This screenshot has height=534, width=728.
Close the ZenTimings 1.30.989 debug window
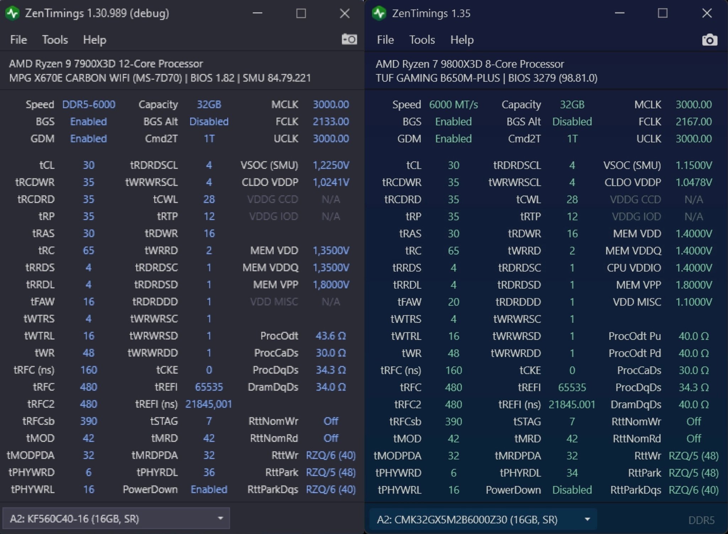pyautogui.click(x=344, y=14)
